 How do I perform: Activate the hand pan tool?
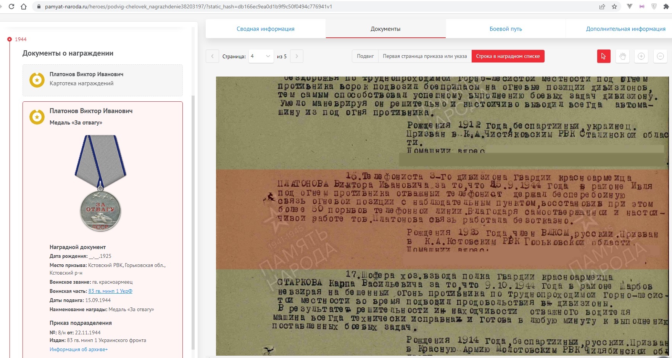[x=622, y=56]
